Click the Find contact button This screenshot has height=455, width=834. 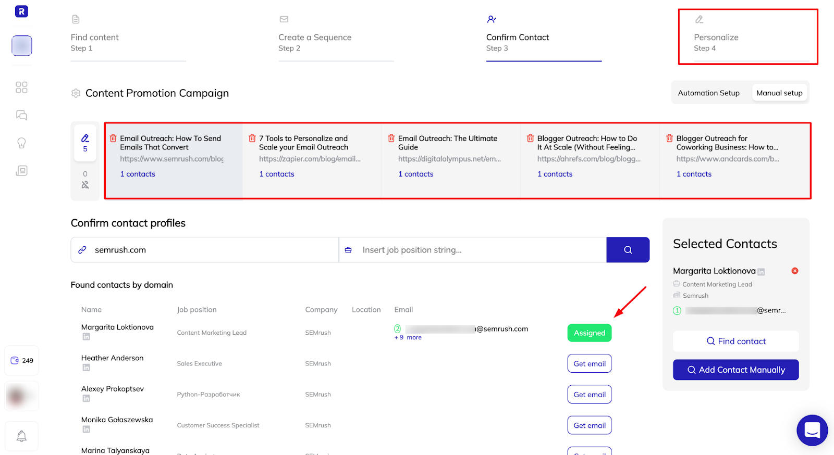pyautogui.click(x=736, y=342)
